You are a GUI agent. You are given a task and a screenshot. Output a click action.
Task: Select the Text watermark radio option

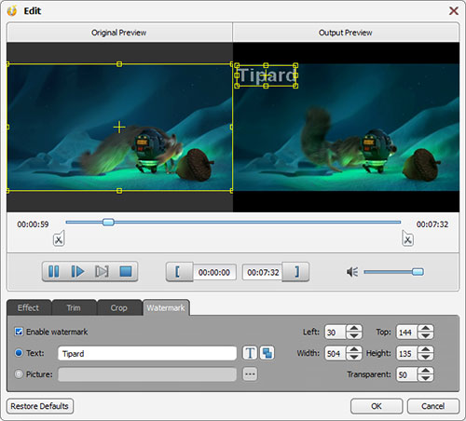coord(19,353)
